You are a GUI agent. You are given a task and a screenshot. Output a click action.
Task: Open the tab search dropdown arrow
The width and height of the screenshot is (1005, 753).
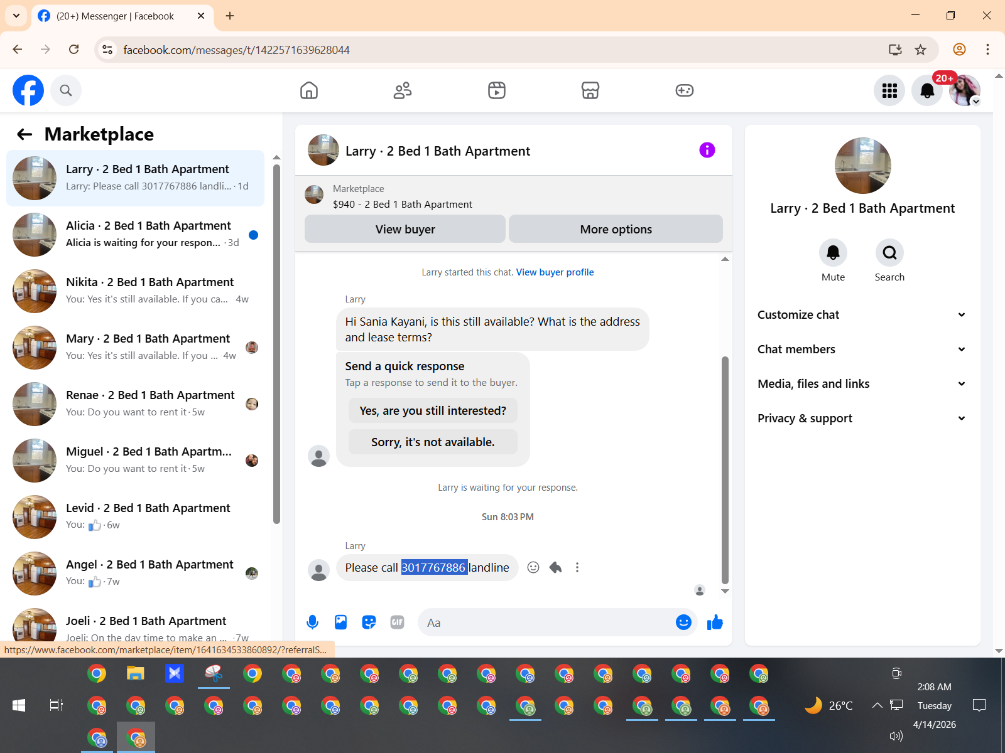pyautogui.click(x=16, y=16)
